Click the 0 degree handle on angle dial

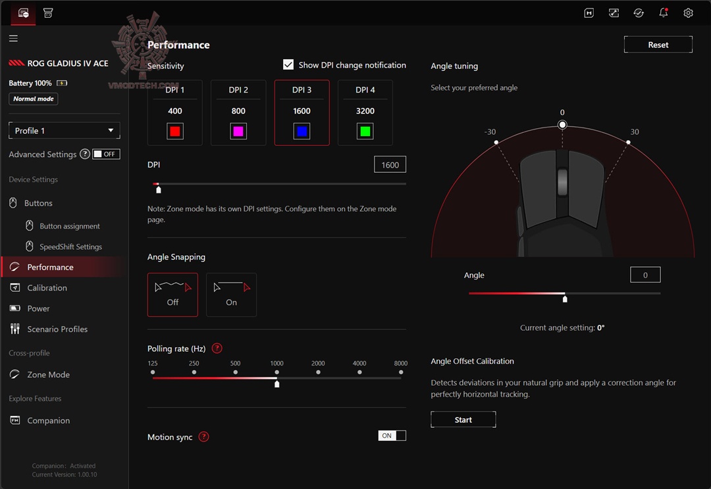click(562, 124)
